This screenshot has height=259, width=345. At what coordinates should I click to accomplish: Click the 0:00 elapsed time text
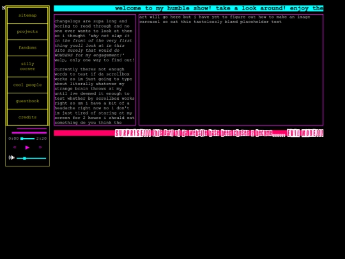click(x=13, y=139)
